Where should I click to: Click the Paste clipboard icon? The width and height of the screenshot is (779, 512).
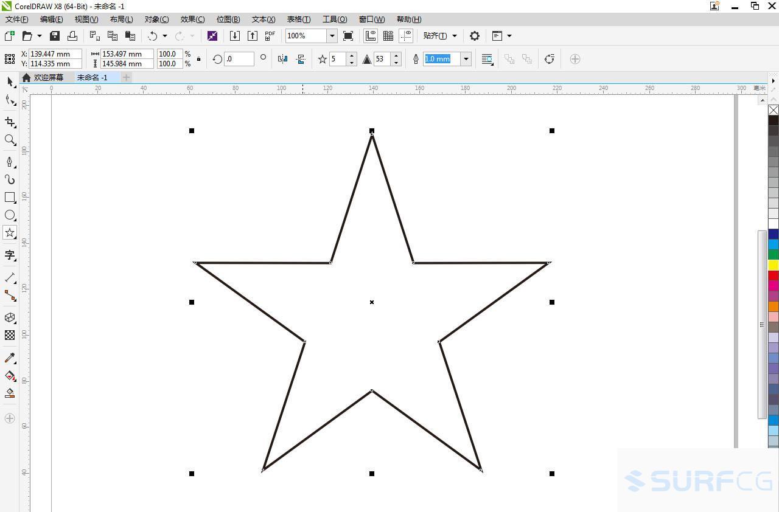(x=130, y=36)
